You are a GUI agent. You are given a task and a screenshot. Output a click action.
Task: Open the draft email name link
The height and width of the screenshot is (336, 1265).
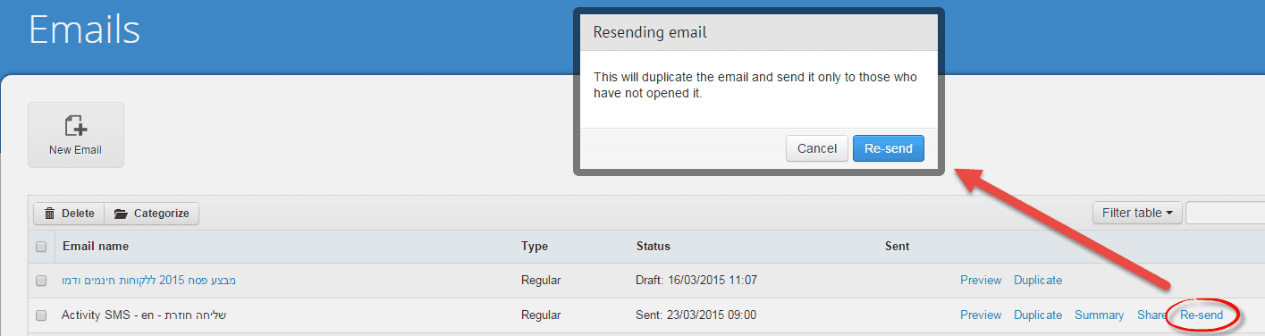click(148, 281)
